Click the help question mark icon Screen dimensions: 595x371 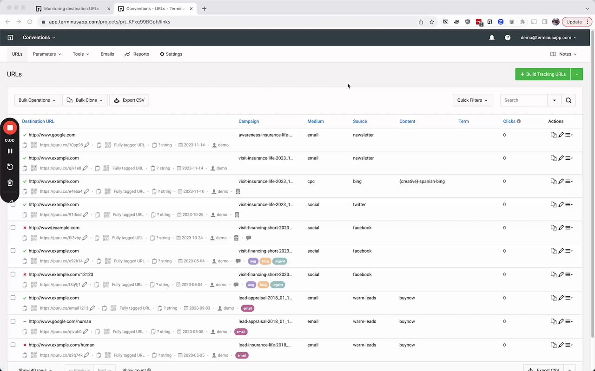coord(508,38)
